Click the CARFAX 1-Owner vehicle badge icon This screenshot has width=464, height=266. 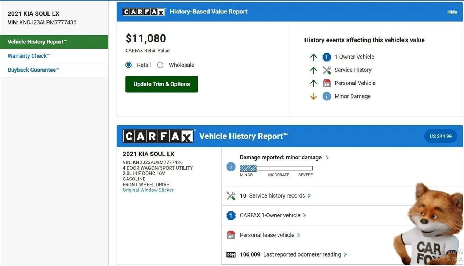click(x=231, y=216)
